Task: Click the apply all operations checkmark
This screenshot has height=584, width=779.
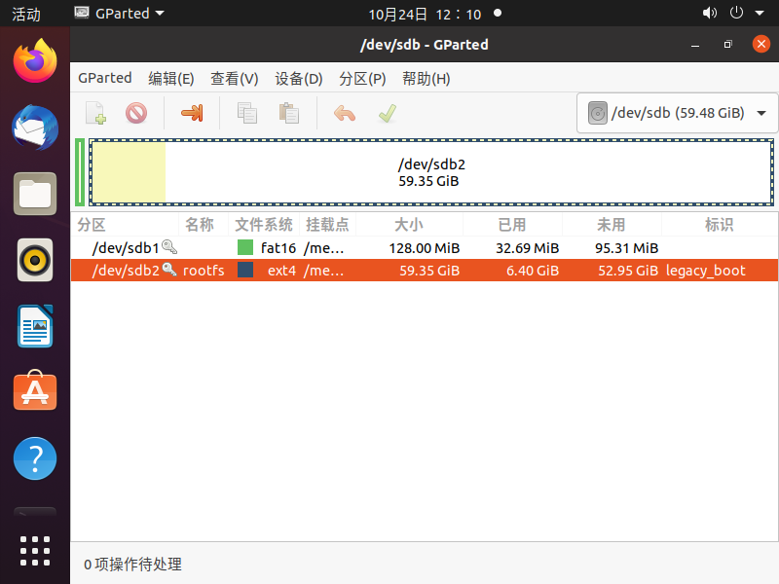Action: click(387, 113)
